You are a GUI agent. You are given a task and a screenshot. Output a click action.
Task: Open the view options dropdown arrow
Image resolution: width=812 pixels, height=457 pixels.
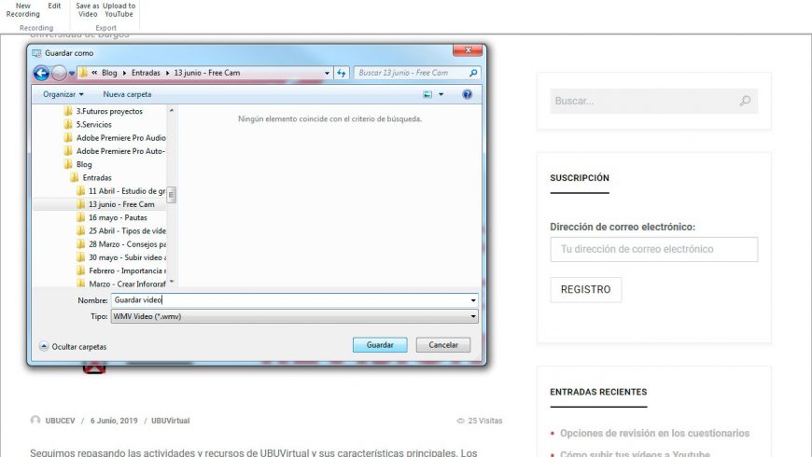pos(441,94)
